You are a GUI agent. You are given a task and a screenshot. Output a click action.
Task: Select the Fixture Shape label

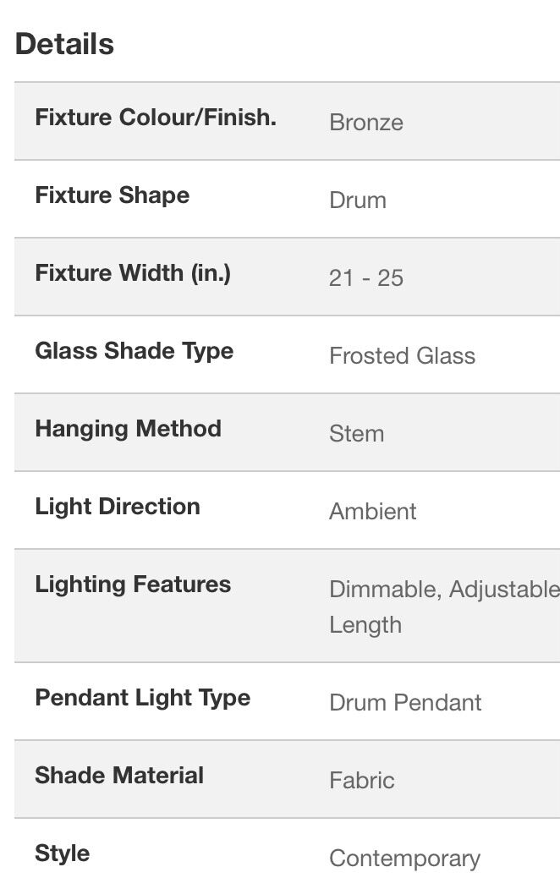point(112,195)
